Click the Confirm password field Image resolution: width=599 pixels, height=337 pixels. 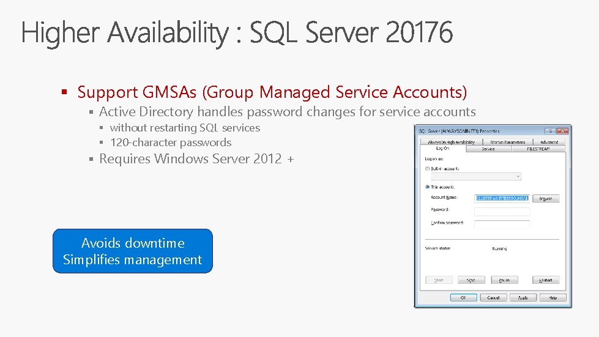click(502, 224)
